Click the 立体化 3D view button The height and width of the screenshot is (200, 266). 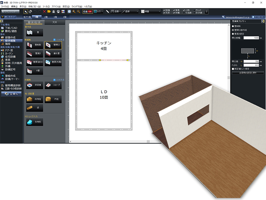(x=11, y=94)
